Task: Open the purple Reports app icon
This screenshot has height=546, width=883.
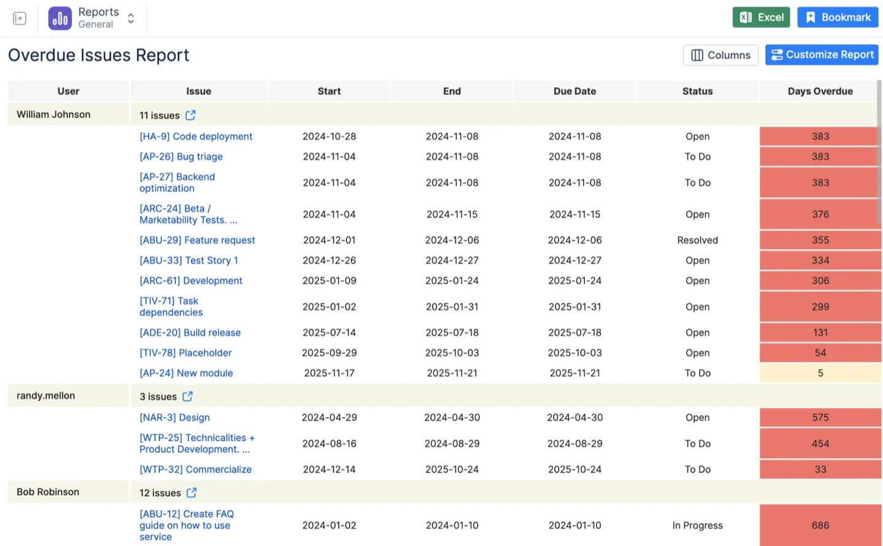Action: point(59,18)
